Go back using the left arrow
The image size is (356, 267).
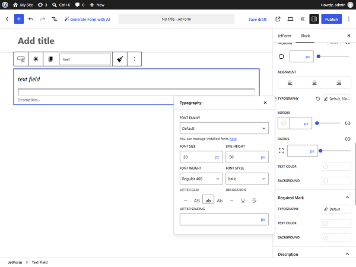pyautogui.click(x=7, y=19)
